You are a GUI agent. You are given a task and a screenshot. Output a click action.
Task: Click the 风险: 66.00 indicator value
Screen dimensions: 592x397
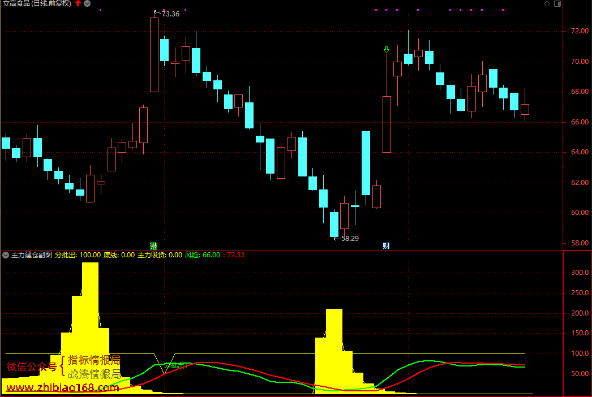[203, 255]
